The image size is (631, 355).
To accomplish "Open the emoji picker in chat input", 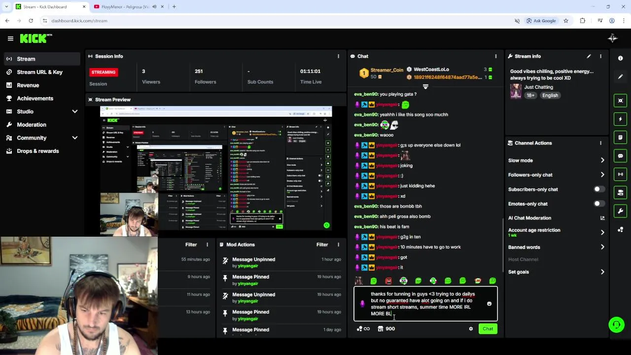I will (489, 304).
